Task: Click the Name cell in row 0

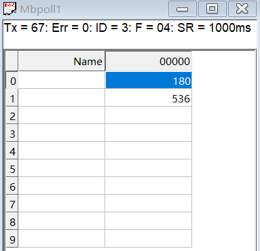Action: click(62, 80)
